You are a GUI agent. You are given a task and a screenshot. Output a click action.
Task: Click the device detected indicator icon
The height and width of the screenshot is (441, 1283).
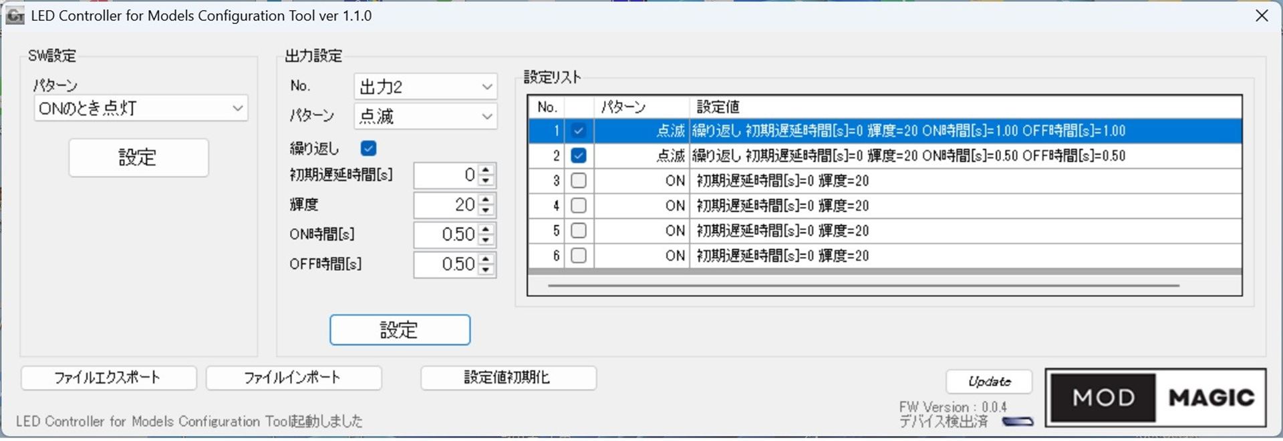(x=1018, y=422)
